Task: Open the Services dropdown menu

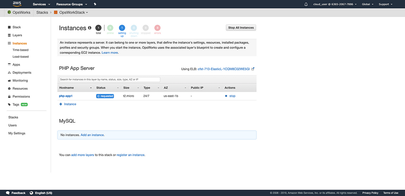Action: pos(41,4)
